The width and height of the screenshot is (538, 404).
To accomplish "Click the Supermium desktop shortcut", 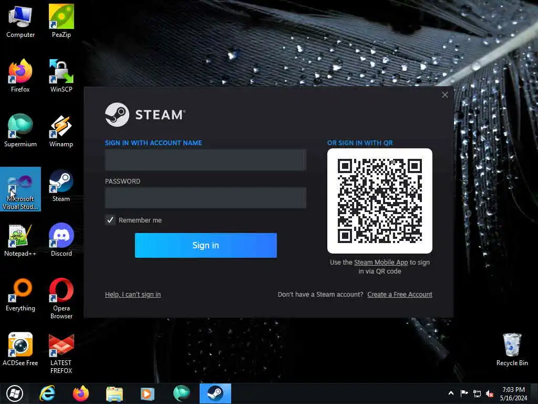I will pos(20,130).
